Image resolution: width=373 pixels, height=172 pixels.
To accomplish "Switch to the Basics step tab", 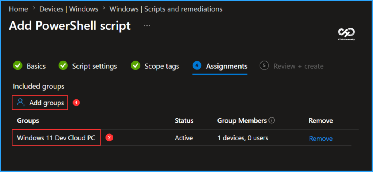I will tap(36, 66).
